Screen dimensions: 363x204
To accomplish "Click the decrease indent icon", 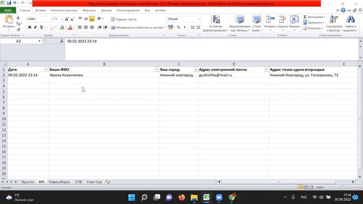I will (100, 27).
